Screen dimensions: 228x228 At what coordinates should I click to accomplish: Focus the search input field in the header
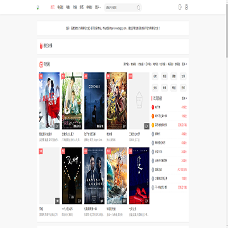[121, 8]
